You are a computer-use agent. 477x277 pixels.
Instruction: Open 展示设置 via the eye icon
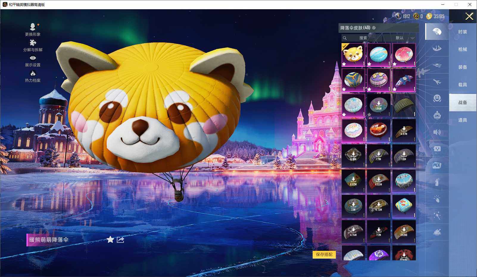pyautogui.click(x=33, y=58)
